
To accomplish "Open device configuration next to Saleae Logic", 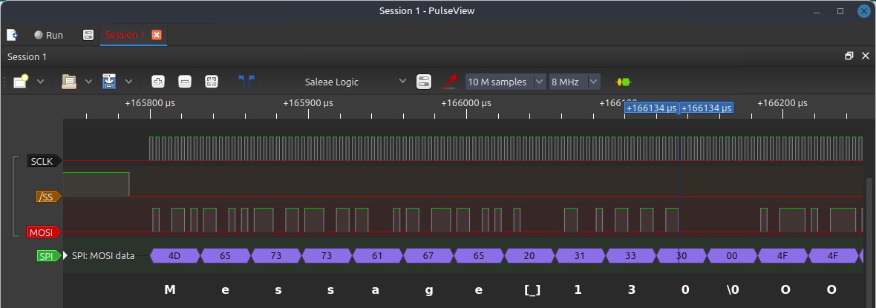I will click(424, 82).
